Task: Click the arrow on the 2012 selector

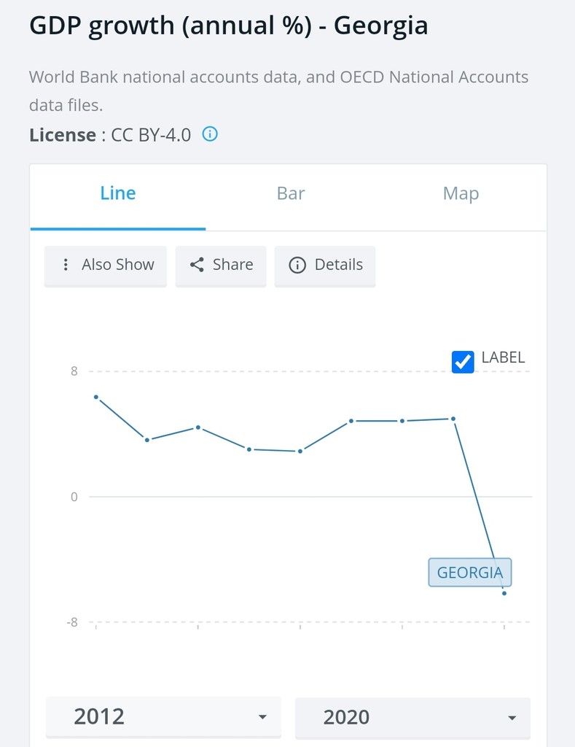Action: pyautogui.click(x=262, y=717)
